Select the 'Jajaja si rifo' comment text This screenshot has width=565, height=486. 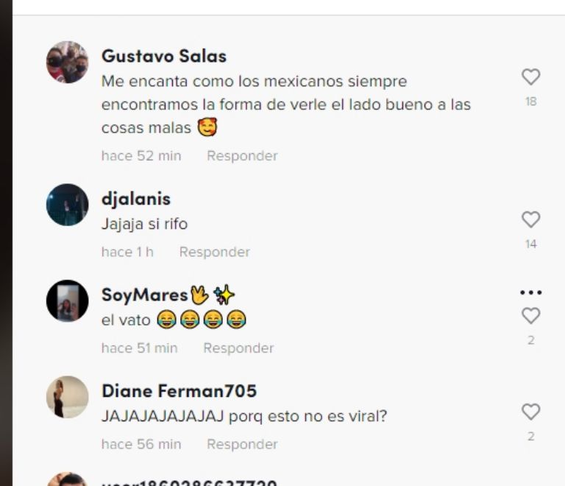(144, 224)
